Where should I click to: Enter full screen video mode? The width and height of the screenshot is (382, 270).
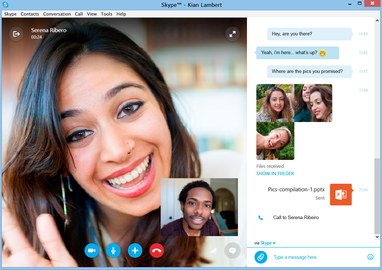tap(233, 34)
